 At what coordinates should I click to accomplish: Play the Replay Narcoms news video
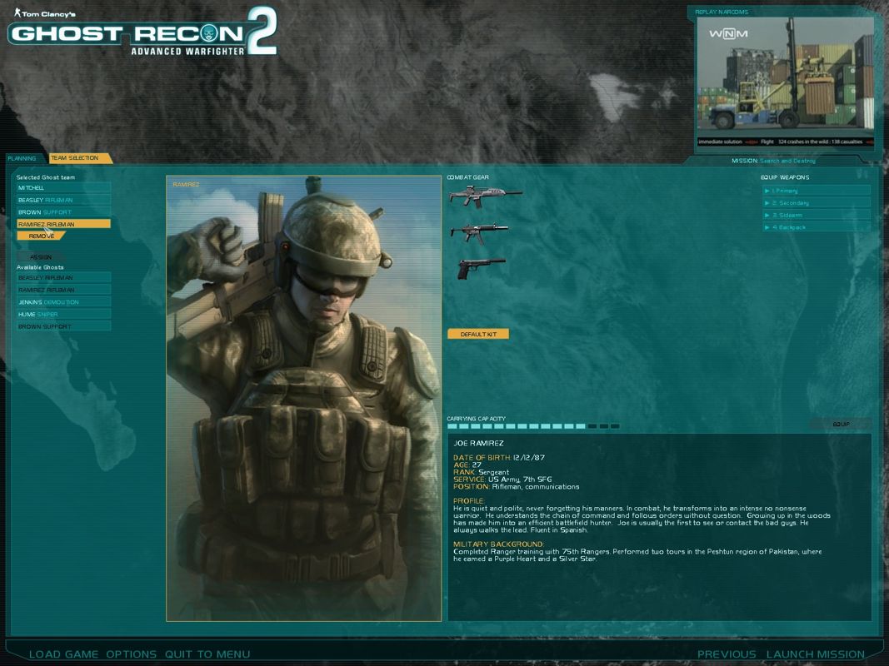point(785,82)
